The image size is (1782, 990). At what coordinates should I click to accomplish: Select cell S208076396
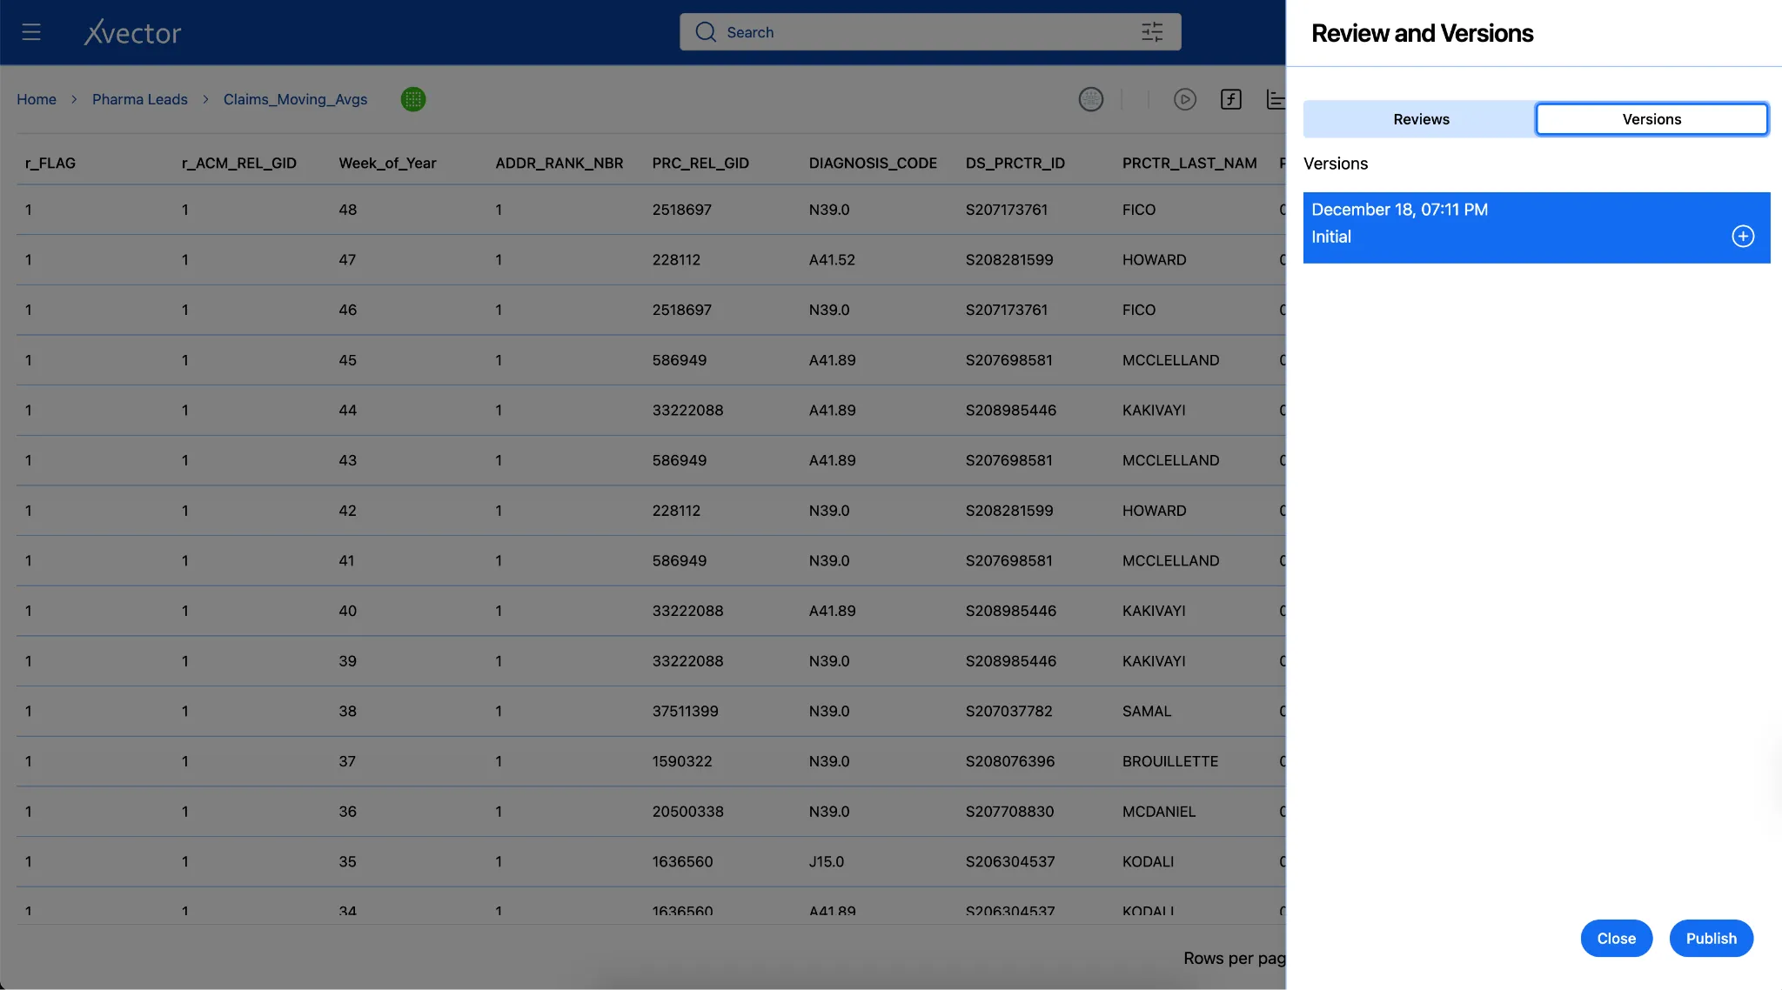(x=1010, y=761)
